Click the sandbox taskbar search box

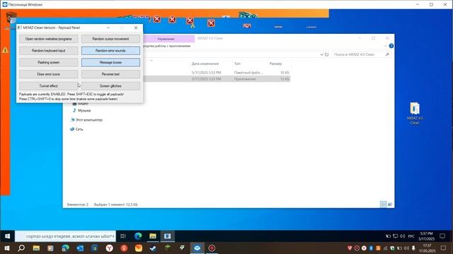point(66,236)
